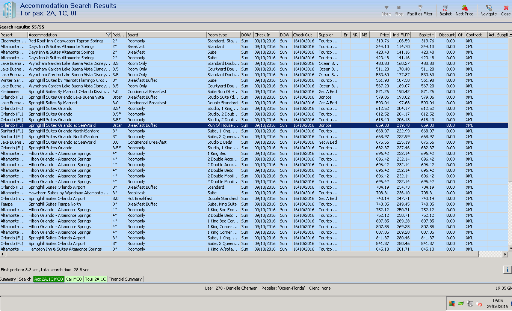Select the Hampton Inn & Suites Altamonte Springs row
Viewport: 512px width, 311px height.
254,249
